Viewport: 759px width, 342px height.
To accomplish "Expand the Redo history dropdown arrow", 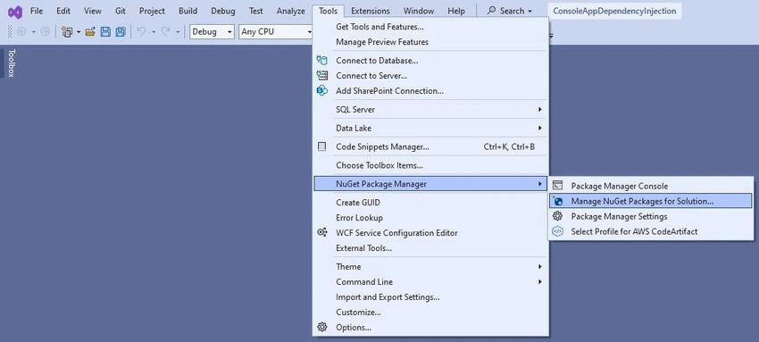I will click(178, 32).
